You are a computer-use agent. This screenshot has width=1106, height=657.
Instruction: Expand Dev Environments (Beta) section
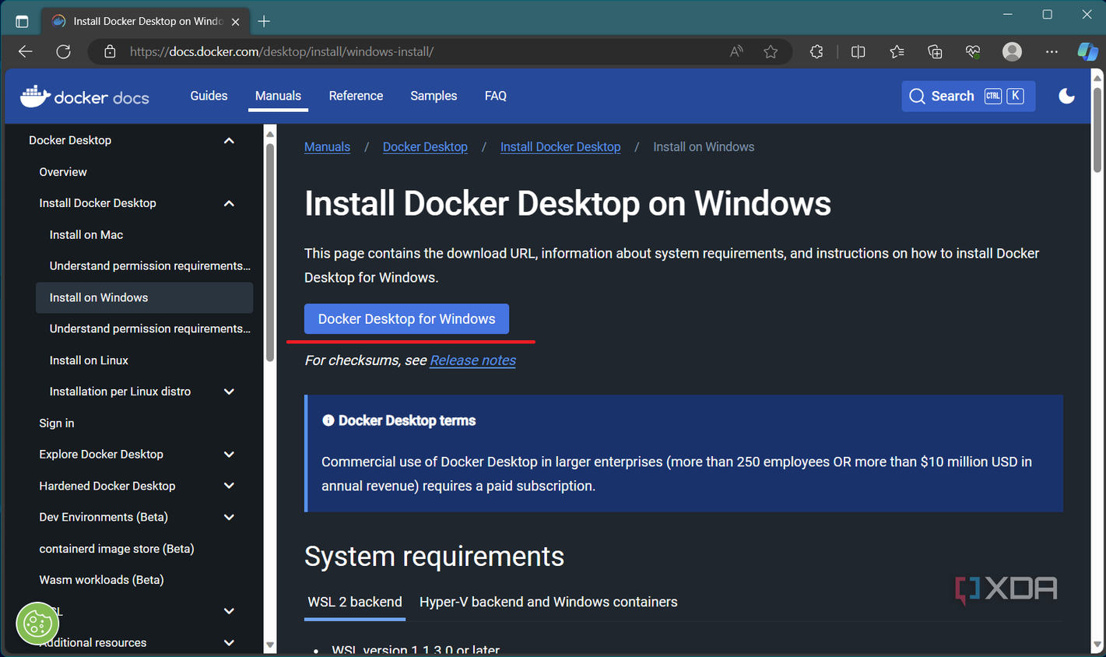pyautogui.click(x=229, y=517)
